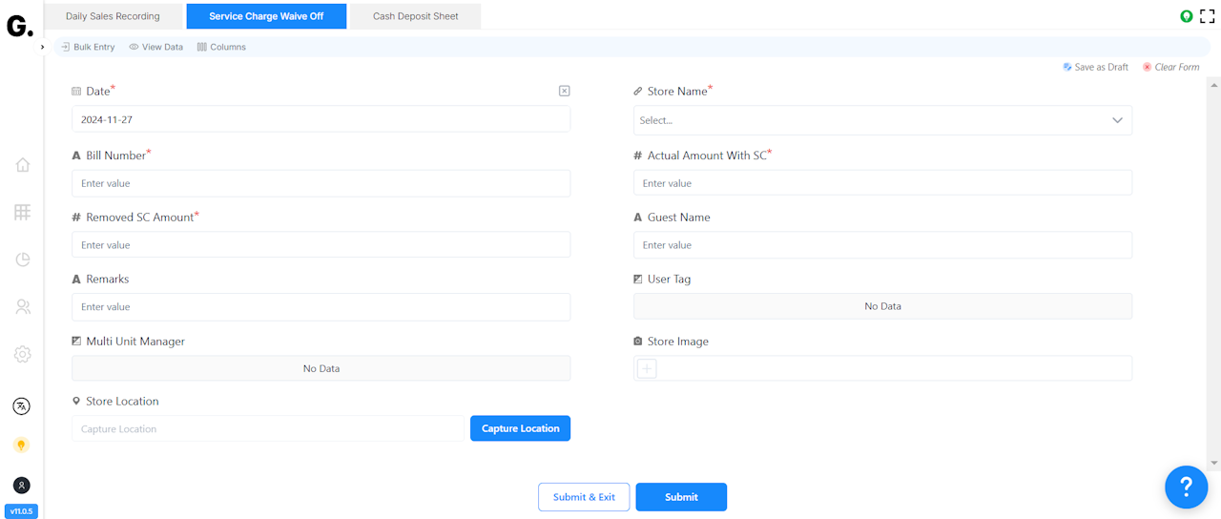Viewport: 1221px width, 519px height.
Task: Open the Bulk Entry toolbar option
Action: (x=87, y=47)
